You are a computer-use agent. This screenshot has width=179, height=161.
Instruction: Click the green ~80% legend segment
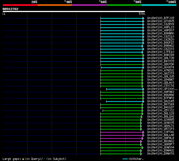pyautogui.click(x=124, y=5)
